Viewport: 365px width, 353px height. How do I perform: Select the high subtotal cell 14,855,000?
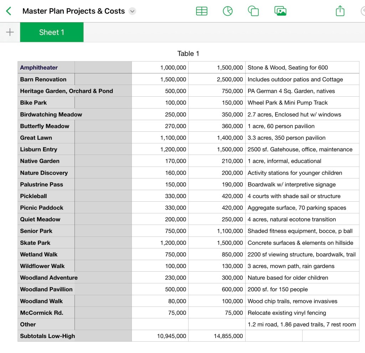tap(217, 336)
